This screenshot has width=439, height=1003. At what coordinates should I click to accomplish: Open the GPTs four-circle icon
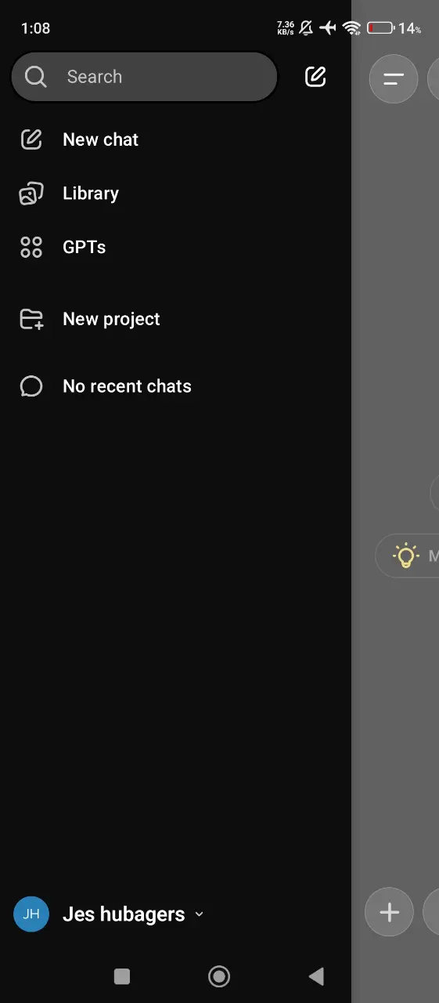[x=31, y=248]
